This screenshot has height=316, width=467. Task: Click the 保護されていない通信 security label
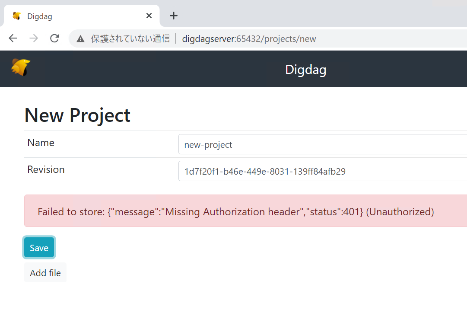click(x=130, y=39)
